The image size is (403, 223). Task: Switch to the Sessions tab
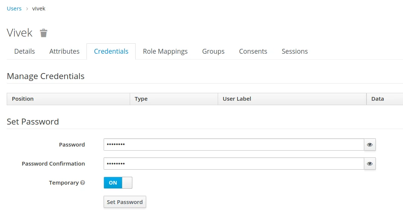[295, 51]
